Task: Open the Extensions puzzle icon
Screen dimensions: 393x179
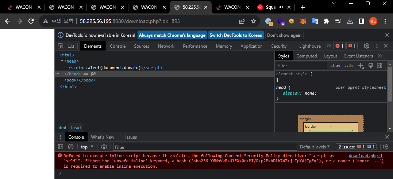Action: coord(326,21)
